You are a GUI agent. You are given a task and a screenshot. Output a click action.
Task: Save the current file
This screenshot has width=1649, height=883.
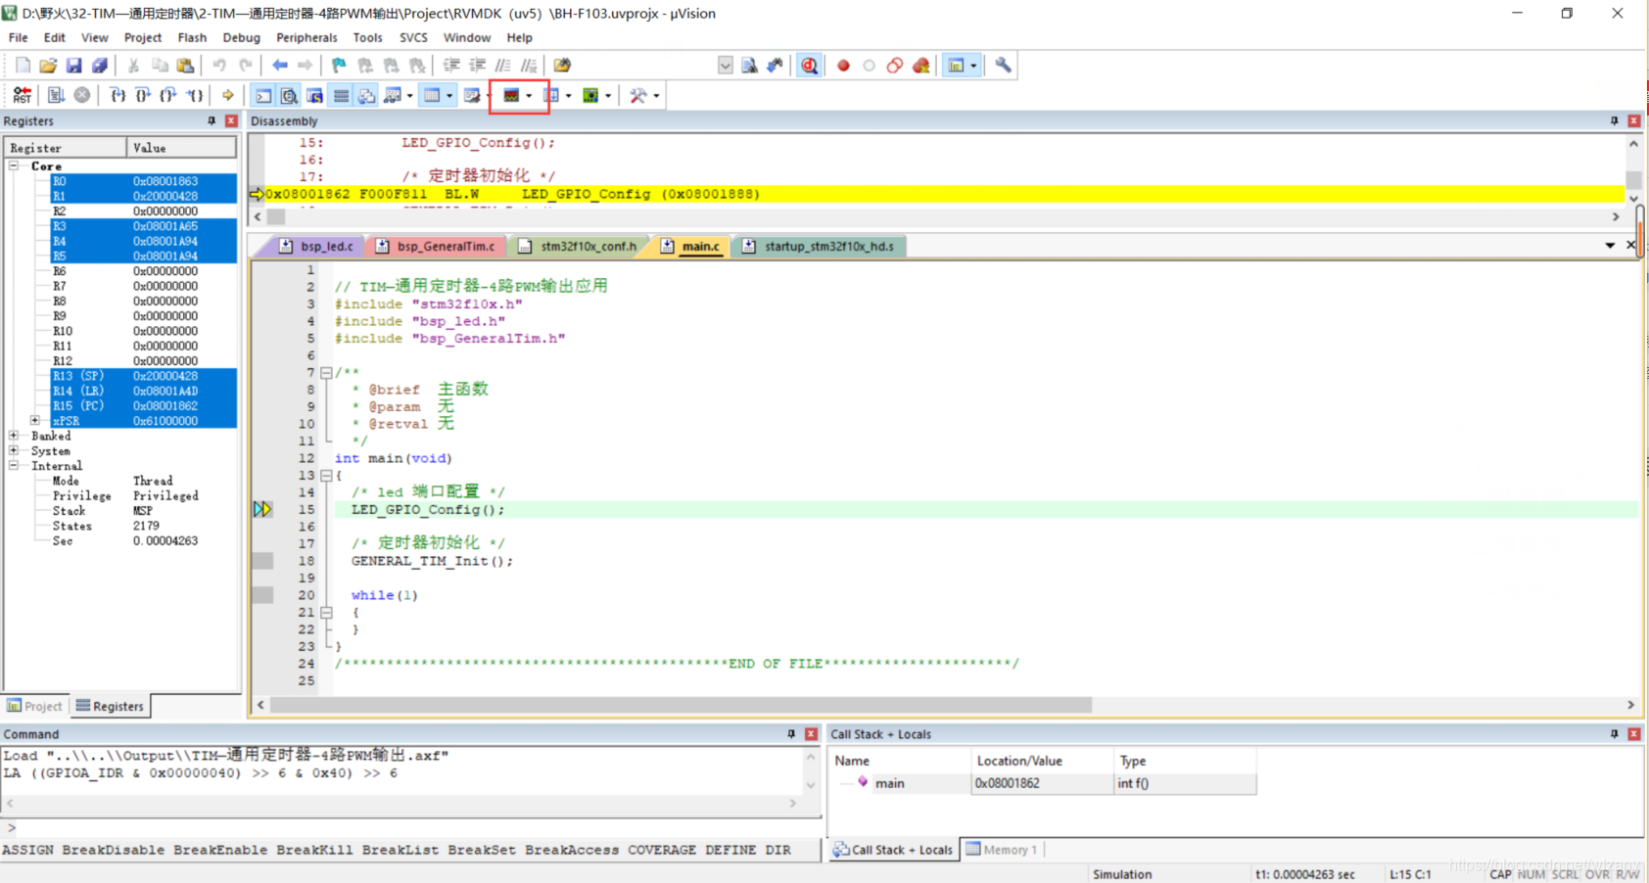click(74, 66)
